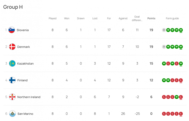Click the Kazakhstan flag icon

12,64
